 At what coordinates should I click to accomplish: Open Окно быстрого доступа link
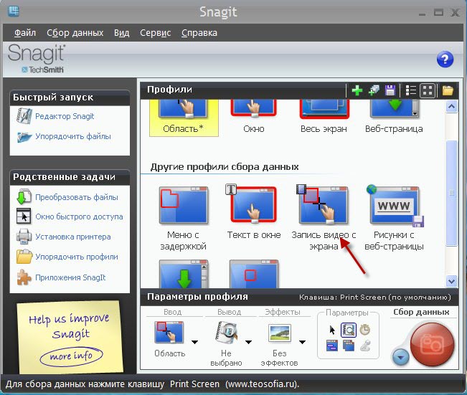click(79, 216)
